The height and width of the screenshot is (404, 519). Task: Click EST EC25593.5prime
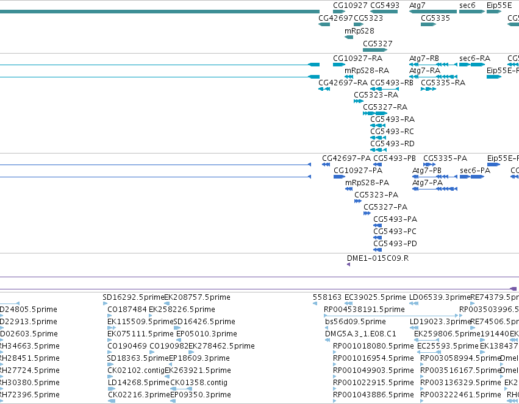tap(448, 347)
